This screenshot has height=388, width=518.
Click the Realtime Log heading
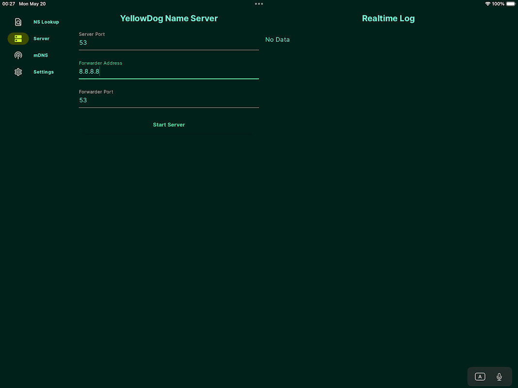pyautogui.click(x=388, y=18)
